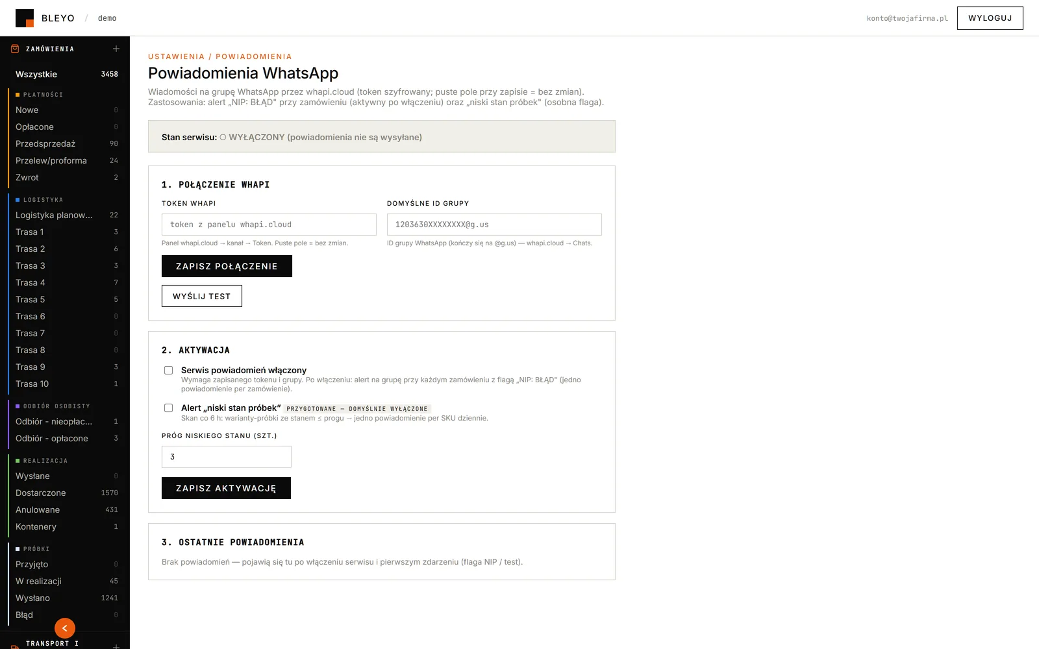Toggle Alert niski stan próbek checkbox
The image size is (1039, 649).
pos(169,408)
